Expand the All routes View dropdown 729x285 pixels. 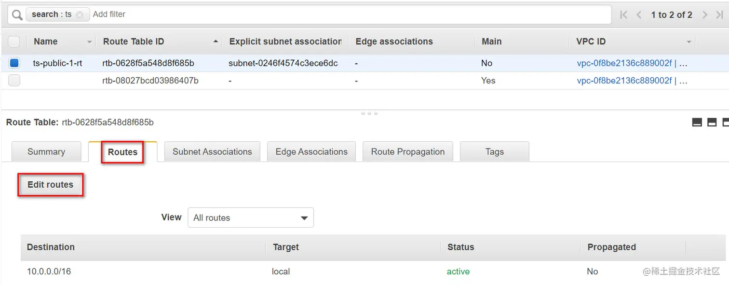[250, 217]
